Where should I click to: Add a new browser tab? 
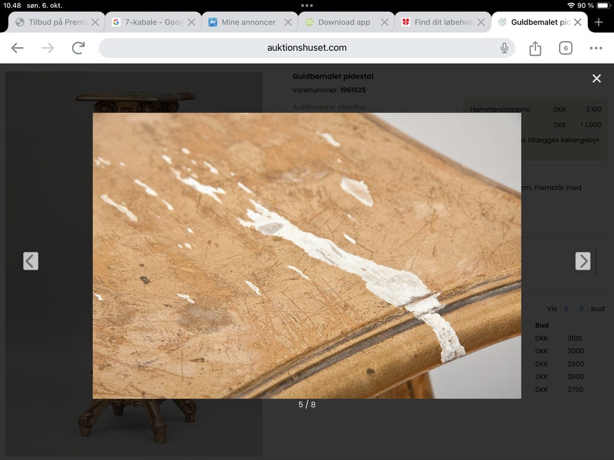coord(599,22)
